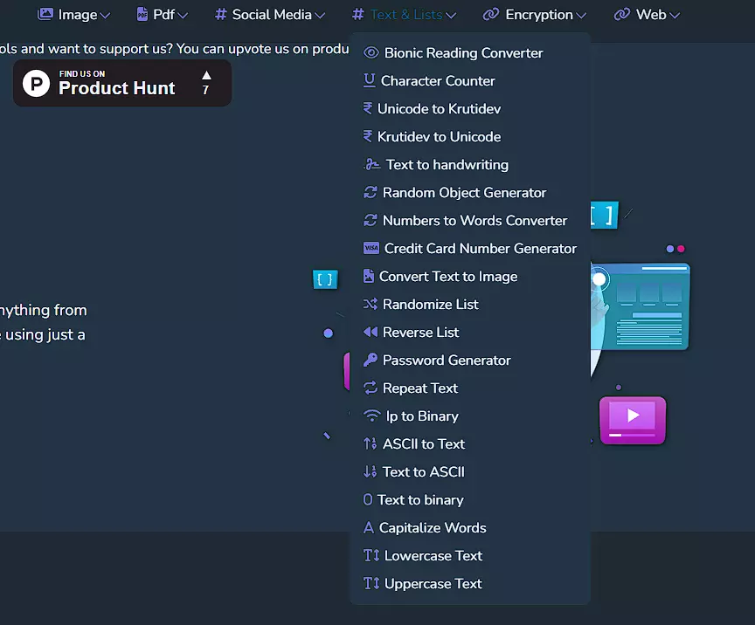Click the Product Hunt upvote badge

[x=122, y=84]
